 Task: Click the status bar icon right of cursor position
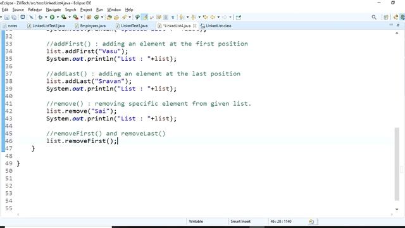click(x=311, y=222)
